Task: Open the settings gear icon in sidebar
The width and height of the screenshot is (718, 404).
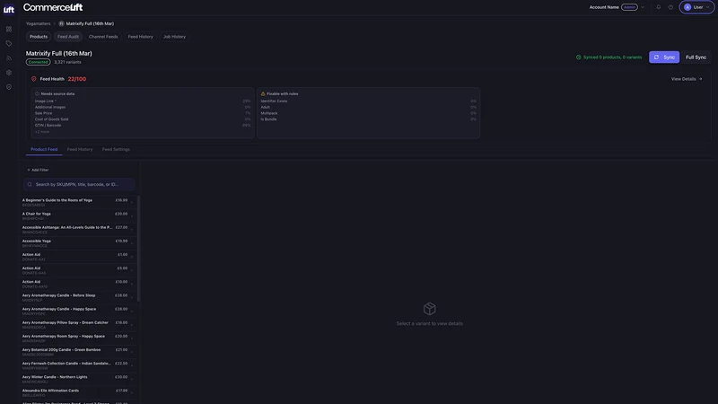Action: point(9,73)
